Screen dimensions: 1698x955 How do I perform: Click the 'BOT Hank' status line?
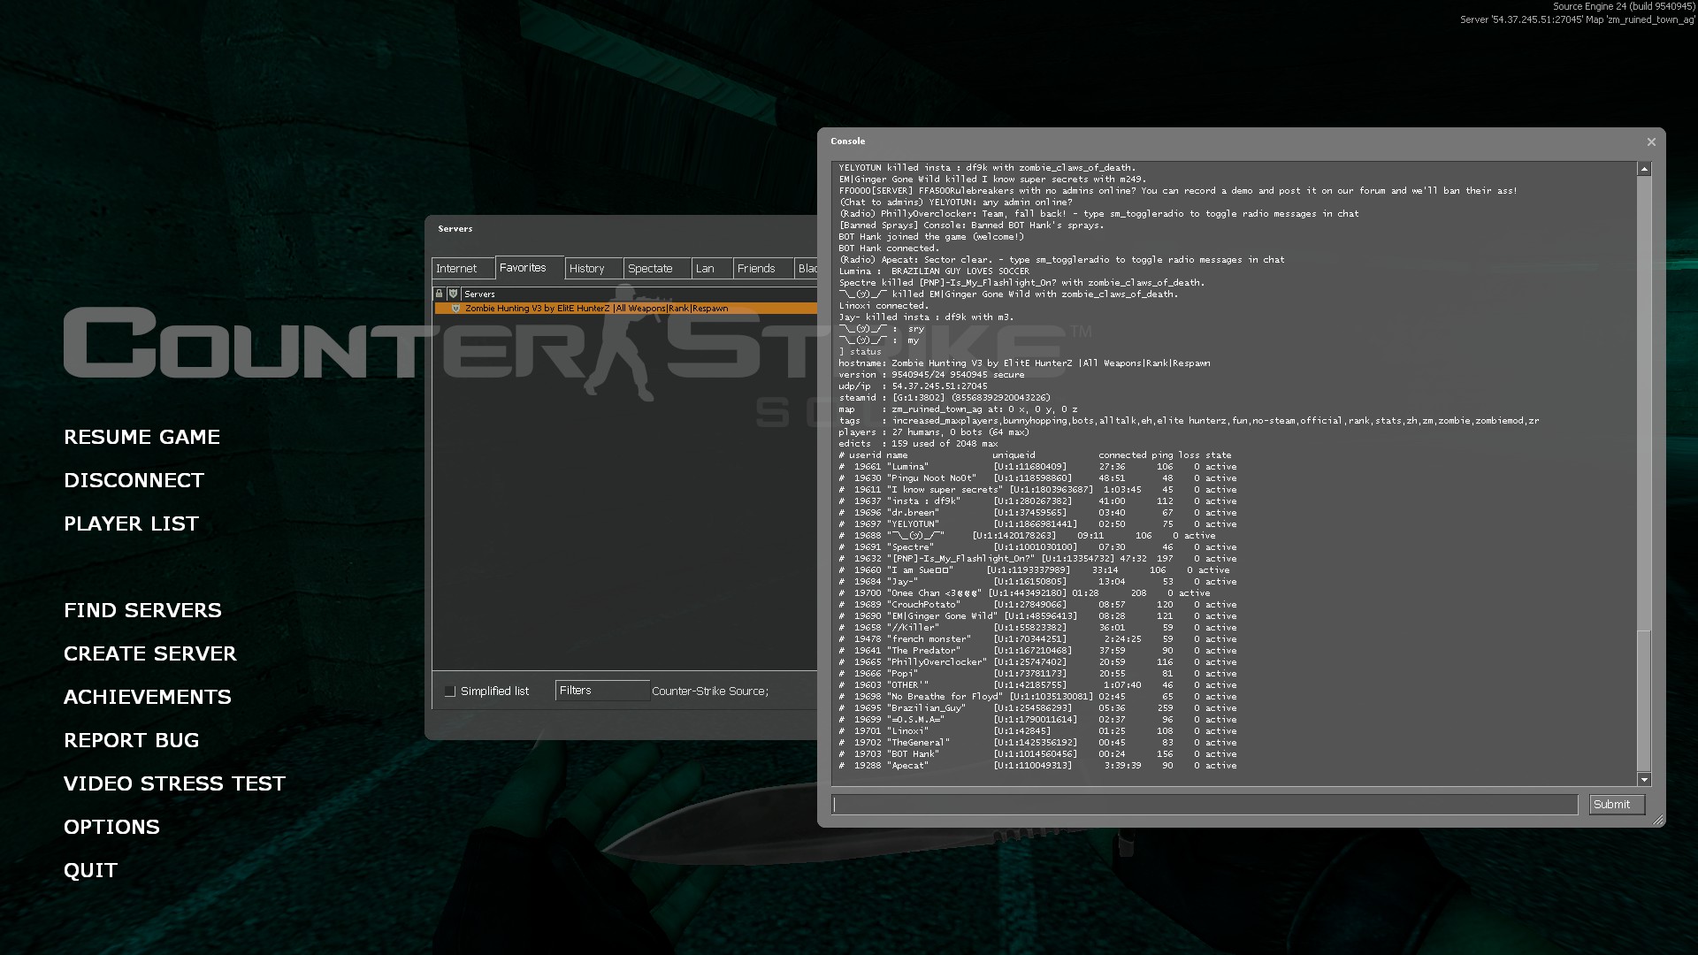[1037, 754]
